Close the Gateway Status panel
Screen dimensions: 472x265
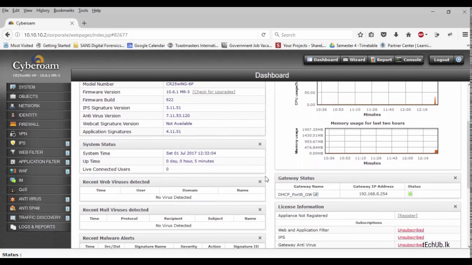(x=455, y=178)
